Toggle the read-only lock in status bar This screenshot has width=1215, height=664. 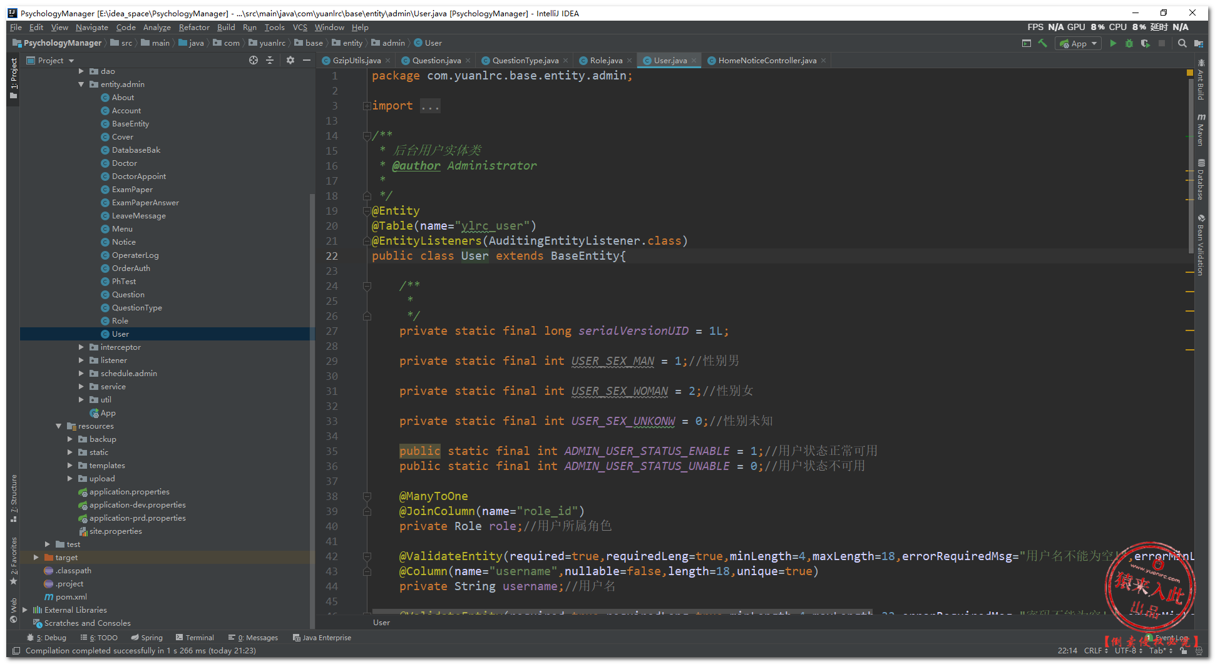pos(1184,651)
